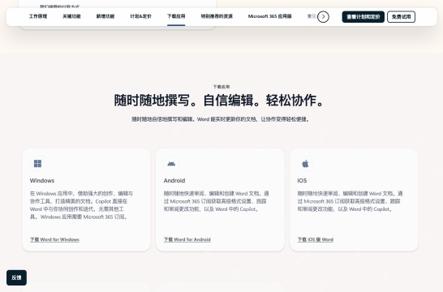Click the 免费试用 button
This screenshot has height=292, width=443.
[401, 17]
